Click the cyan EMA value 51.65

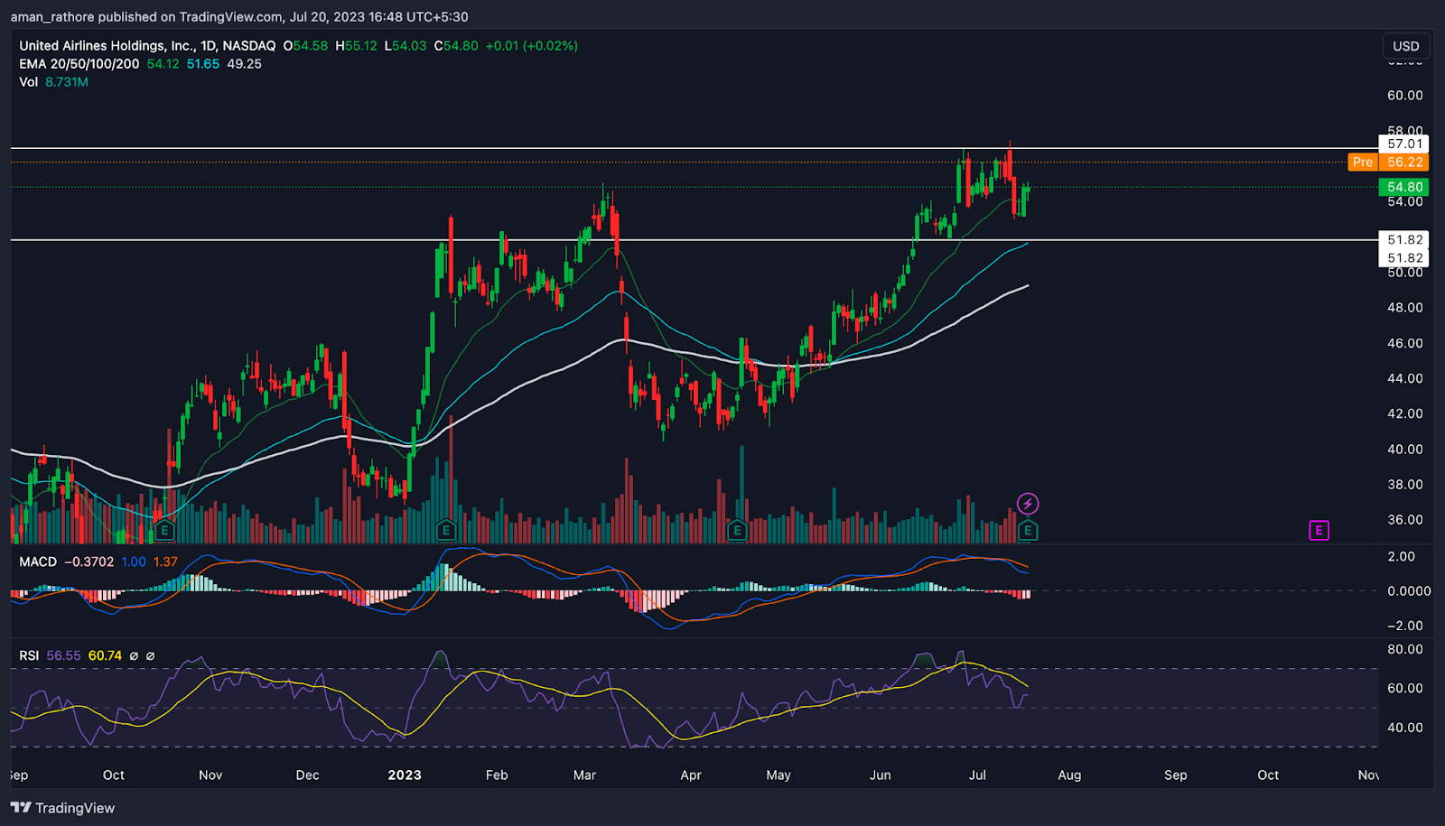pos(203,64)
